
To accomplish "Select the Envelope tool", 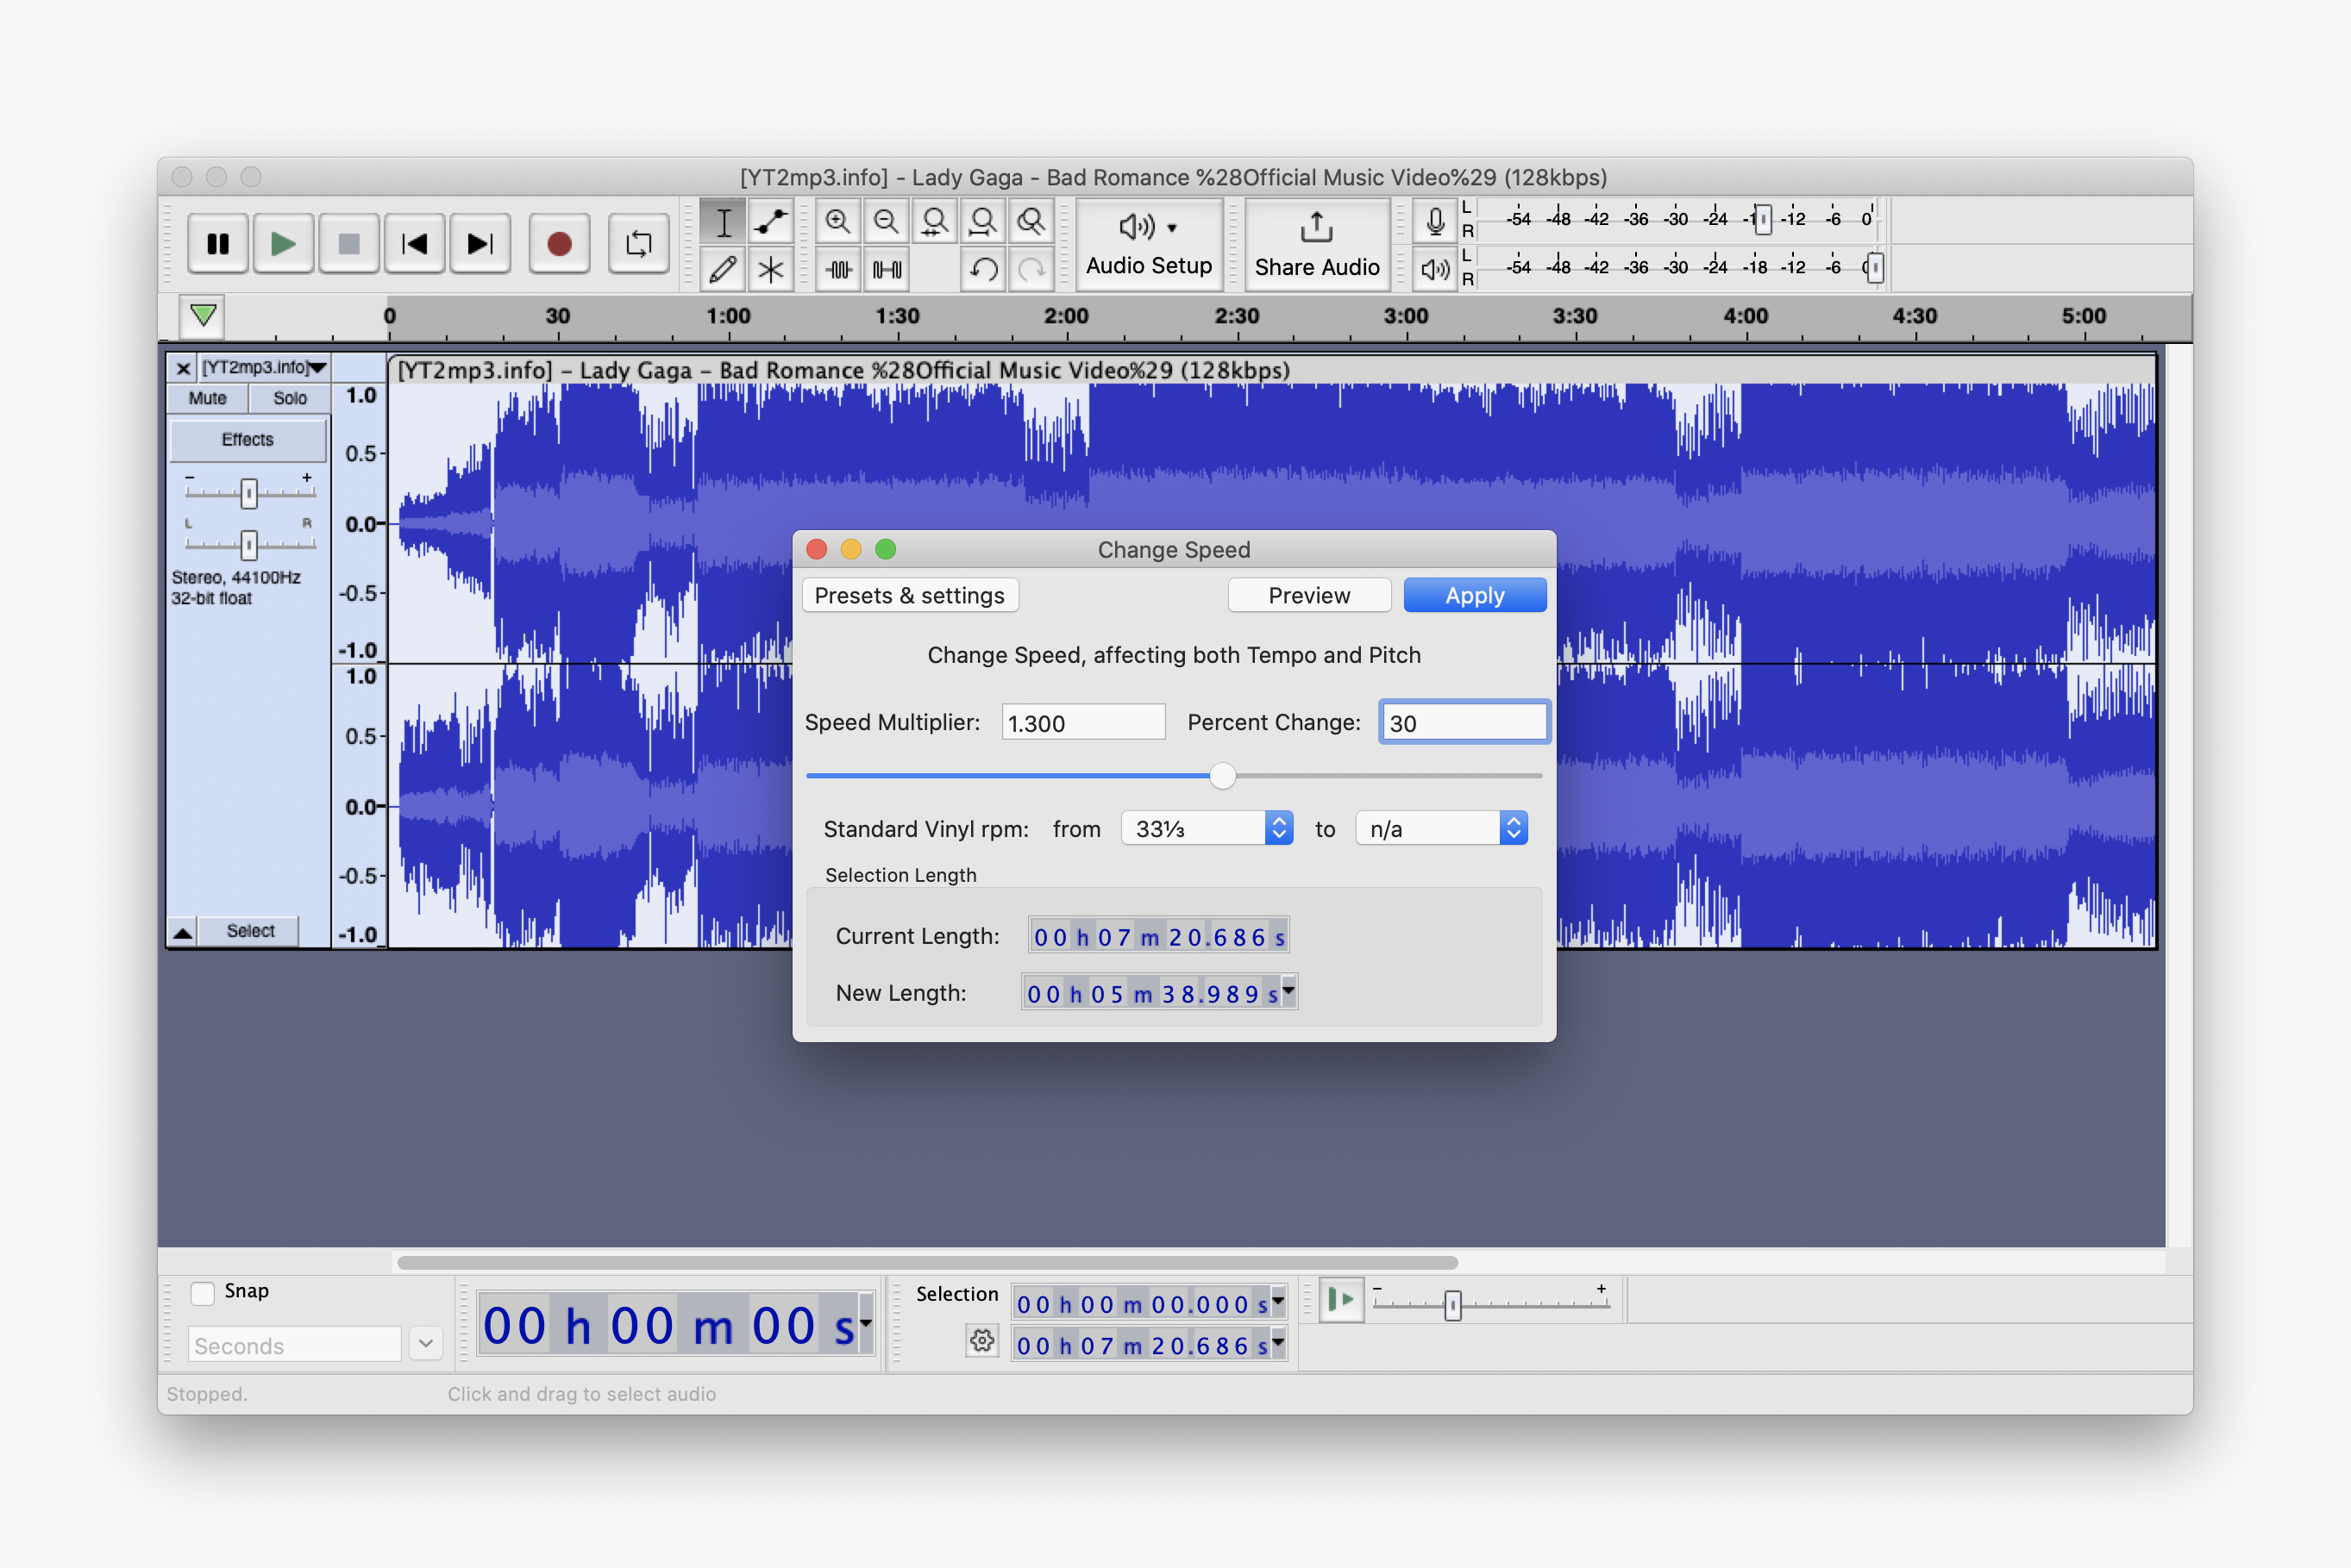I will [770, 221].
